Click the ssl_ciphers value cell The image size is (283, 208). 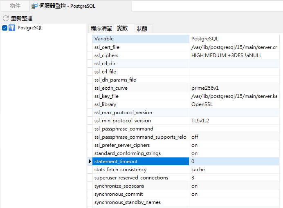[235, 55]
